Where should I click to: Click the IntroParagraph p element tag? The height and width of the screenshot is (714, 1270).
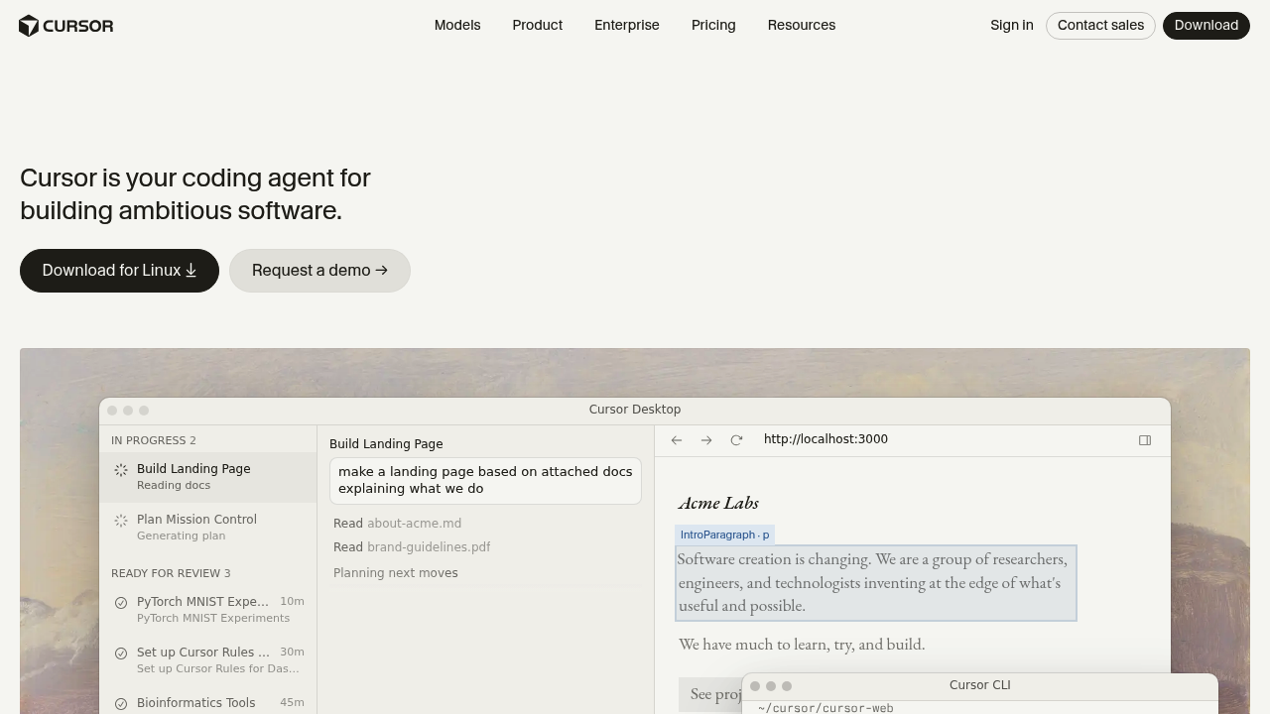(x=724, y=535)
